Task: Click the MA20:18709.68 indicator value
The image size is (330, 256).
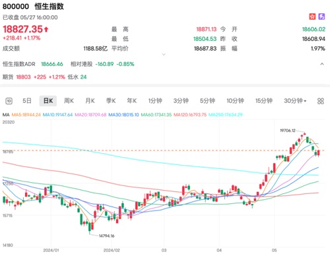Action: tap(90, 115)
